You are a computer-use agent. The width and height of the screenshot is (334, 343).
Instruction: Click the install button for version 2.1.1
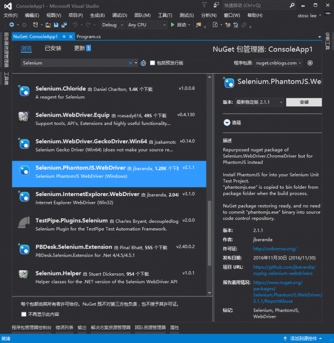(304, 102)
